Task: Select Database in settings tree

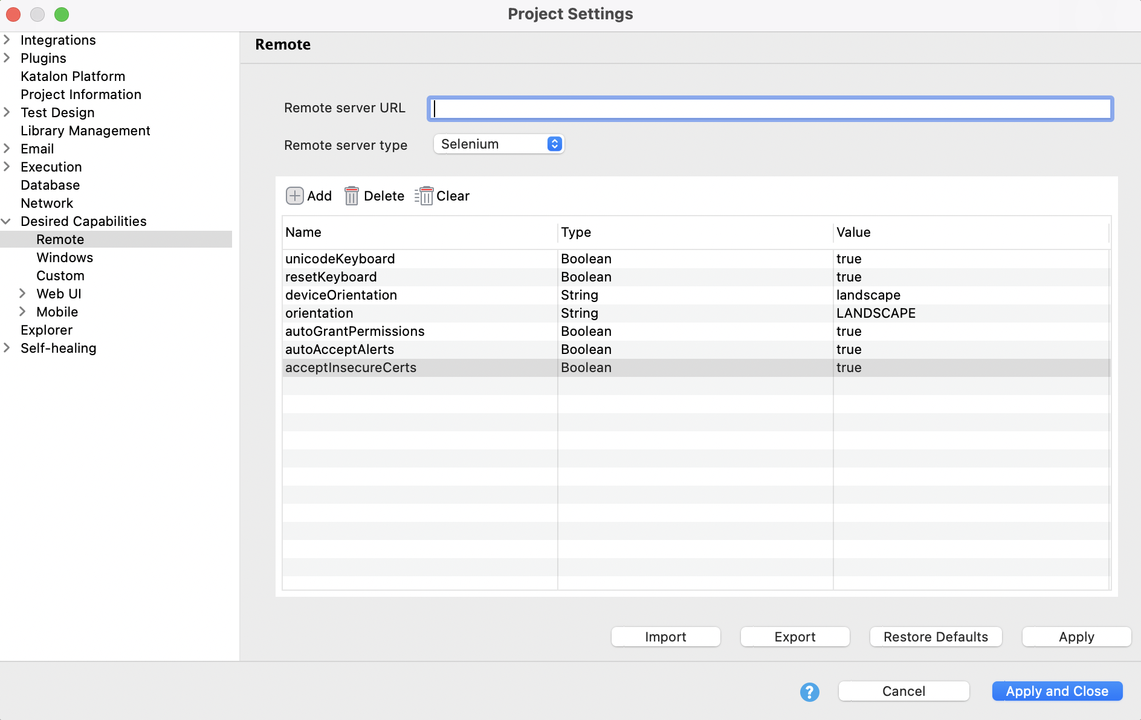Action: (x=50, y=185)
